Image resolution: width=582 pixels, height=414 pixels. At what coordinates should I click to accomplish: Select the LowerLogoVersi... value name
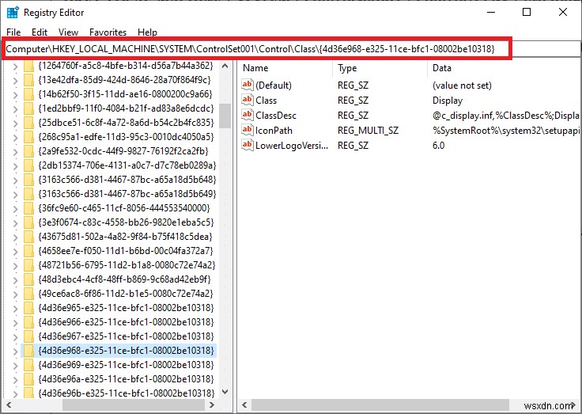point(292,146)
